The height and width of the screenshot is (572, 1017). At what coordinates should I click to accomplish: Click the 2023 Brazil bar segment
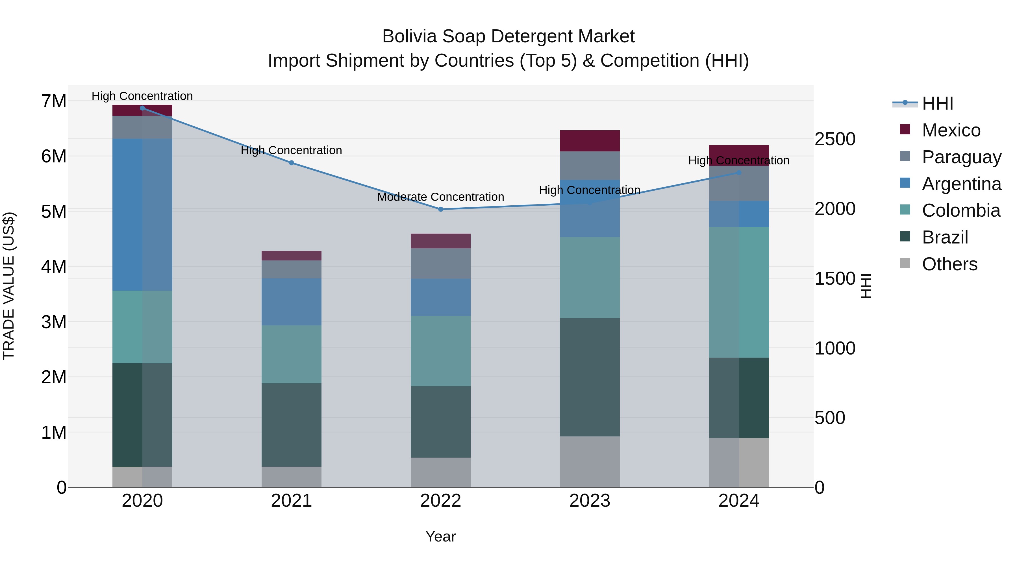[590, 377]
